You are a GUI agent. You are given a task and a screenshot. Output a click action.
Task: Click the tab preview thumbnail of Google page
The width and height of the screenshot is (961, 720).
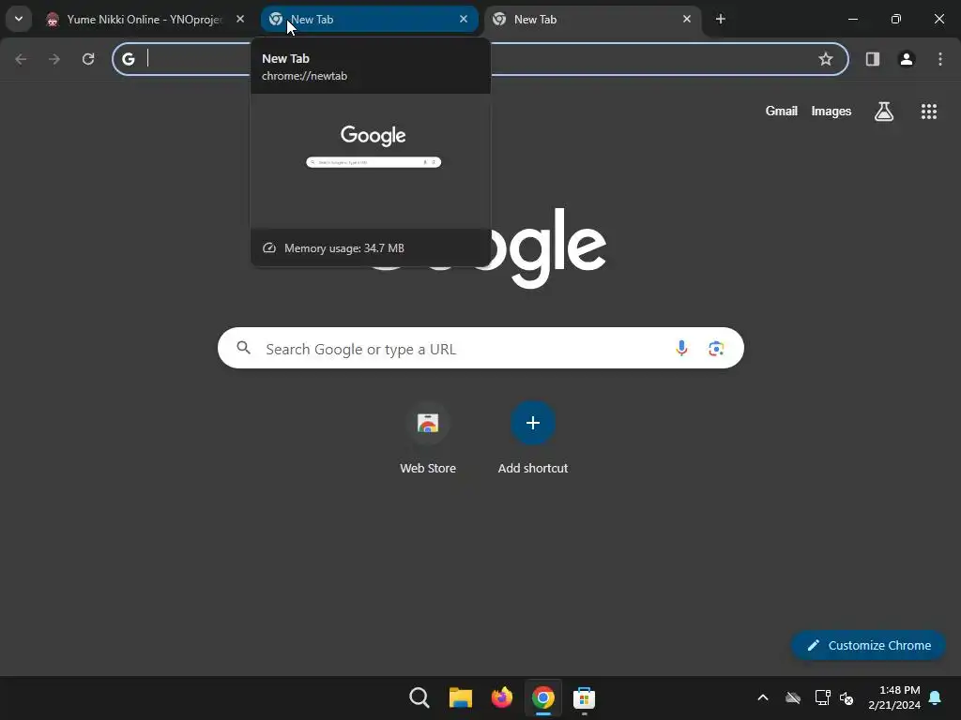pyautogui.click(x=371, y=161)
